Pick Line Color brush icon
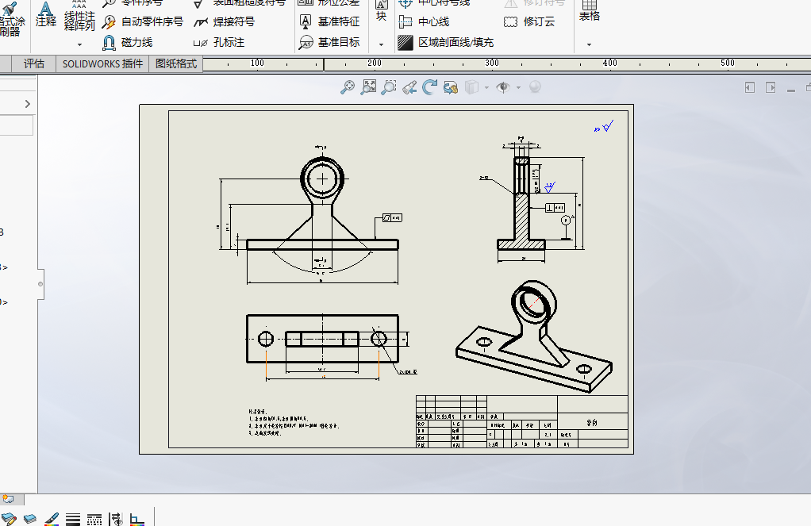811x526 pixels. tap(52, 520)
